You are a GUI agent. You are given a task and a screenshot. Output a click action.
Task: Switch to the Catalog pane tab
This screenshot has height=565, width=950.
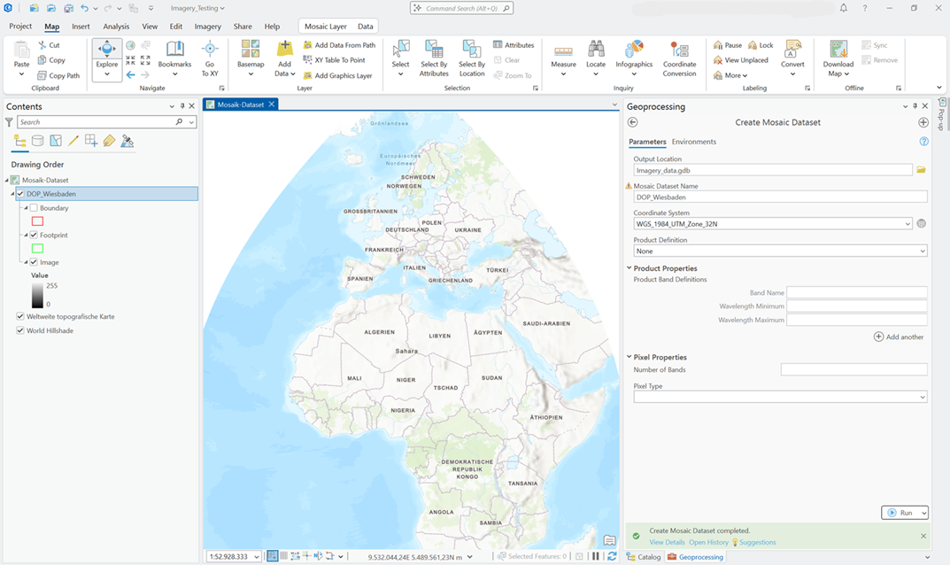644,556
